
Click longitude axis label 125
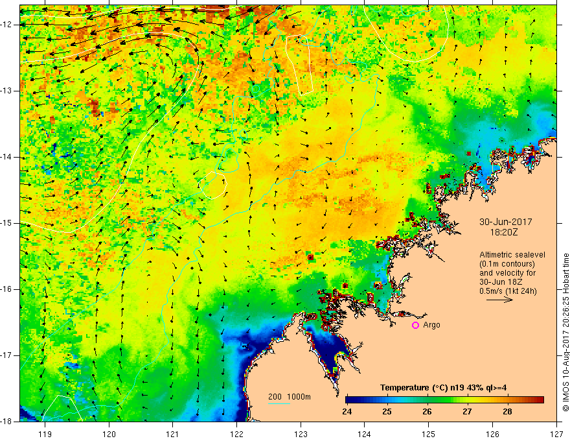tap(429, 434)
